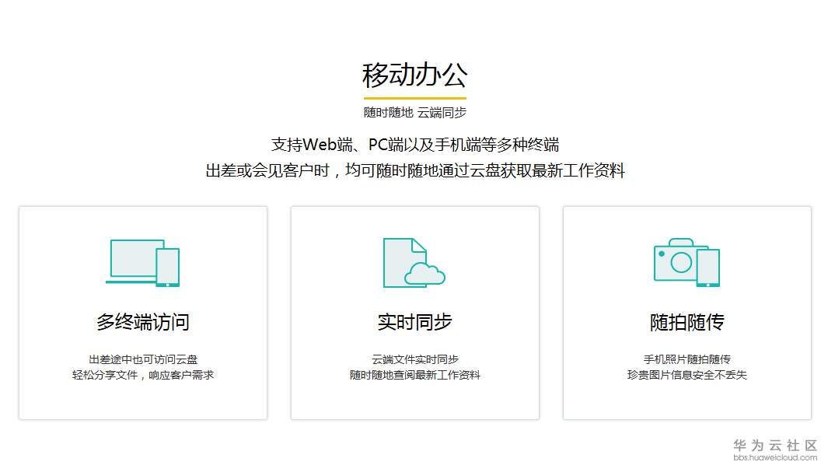Open the 随拍随传 feature card
This screenshot has width=828, height=469.
coord(685,311)
